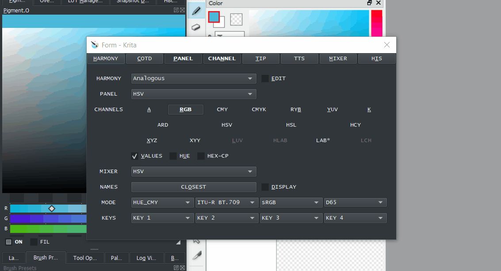Image resolution: width=501 pixels, height=271 pixels.
Task: Toggle the eraser mode icon
Action: 196,27
